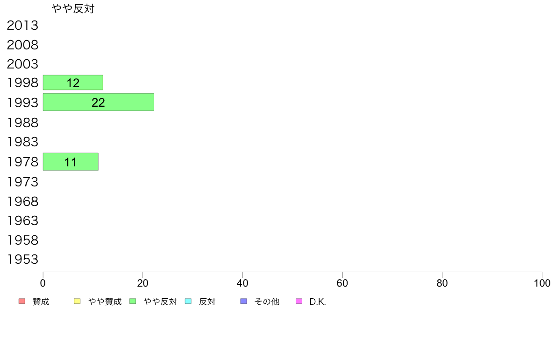Toggle the 賛成 legend label
Image resolution: width=555 pixels, height=343 pixels.
(41, 302)
